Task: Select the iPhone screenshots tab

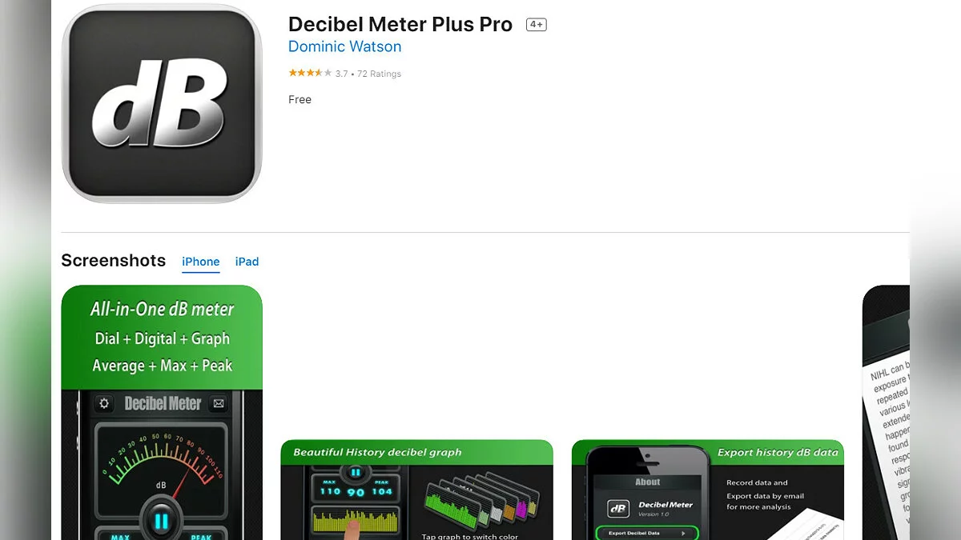Action: [x=200, y=262]
